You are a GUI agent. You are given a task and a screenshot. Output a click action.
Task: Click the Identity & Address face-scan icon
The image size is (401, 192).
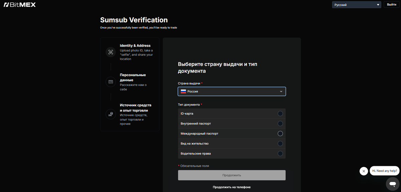[111, 52]
